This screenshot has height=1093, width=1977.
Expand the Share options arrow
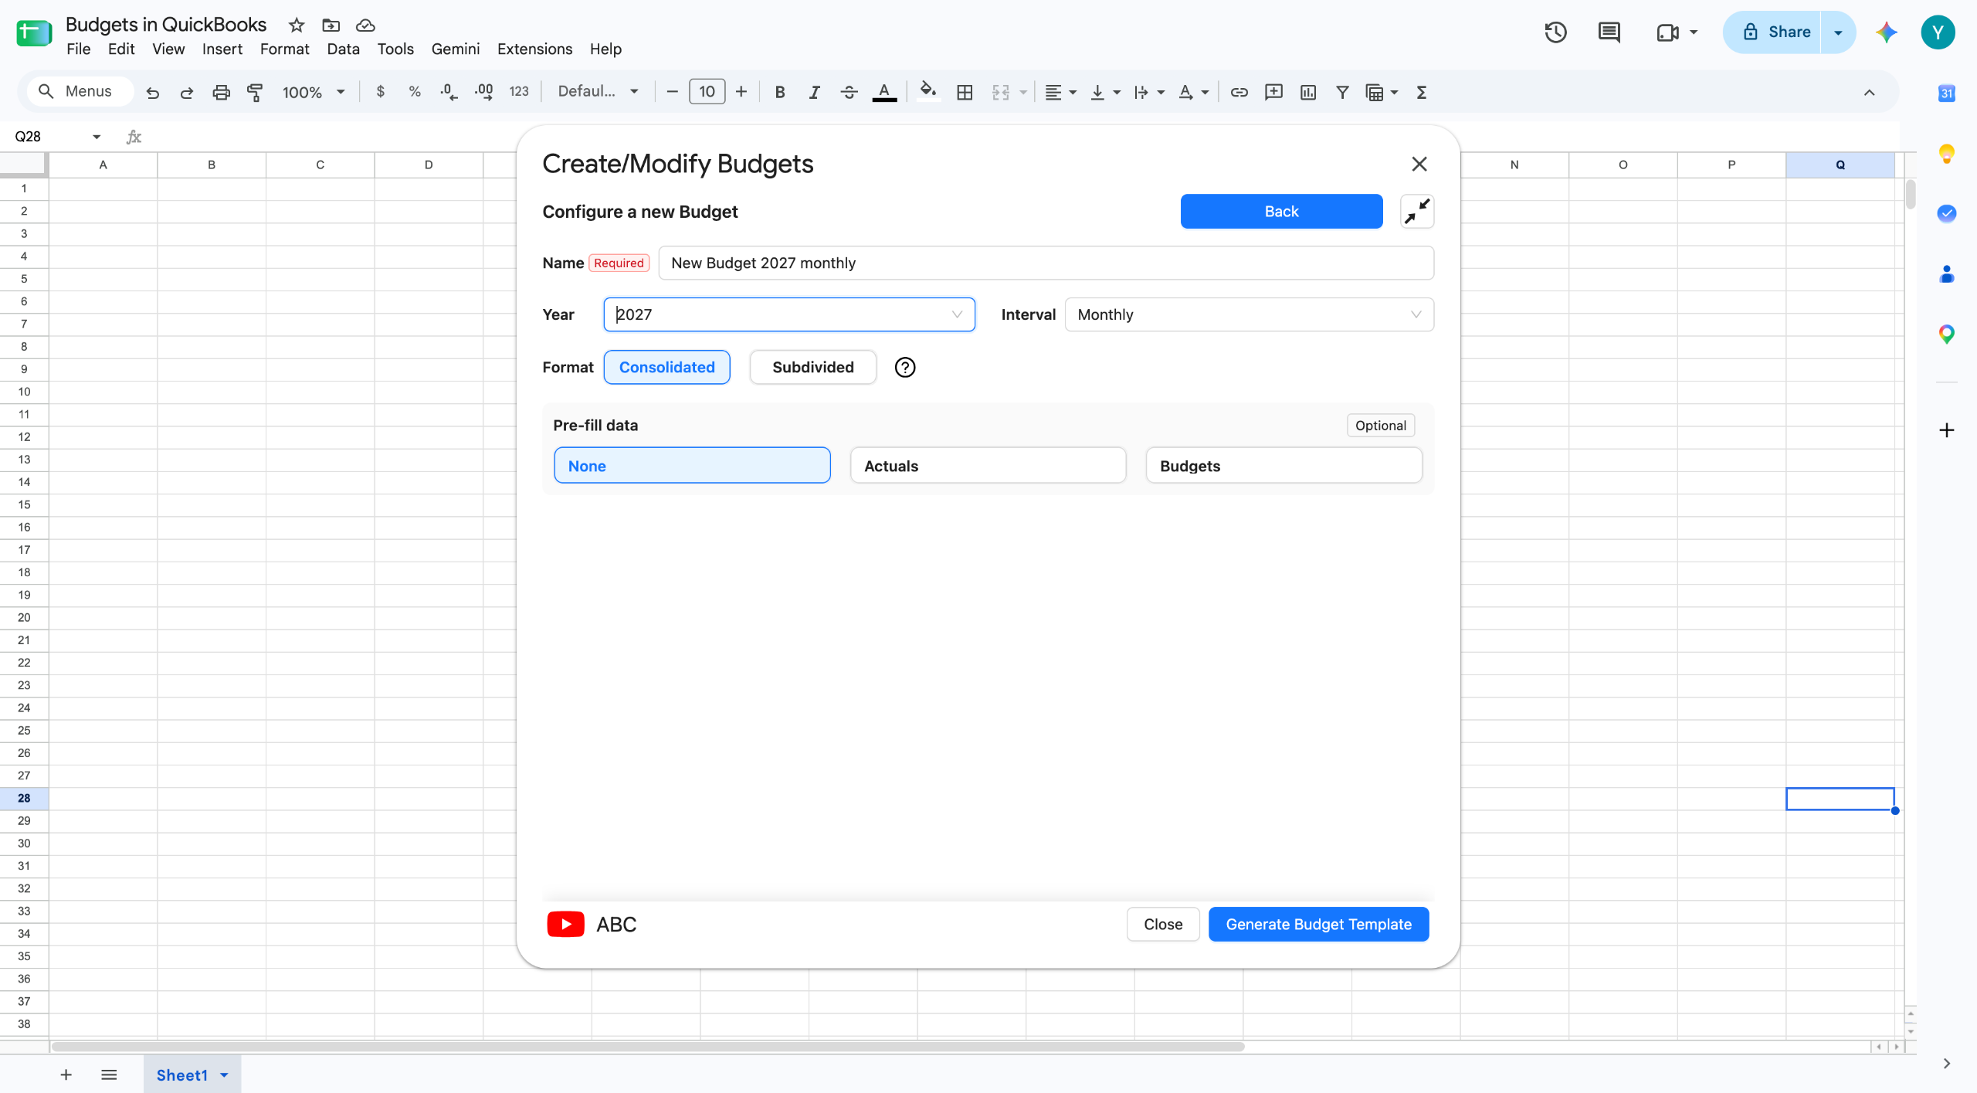click(1838, 32)
